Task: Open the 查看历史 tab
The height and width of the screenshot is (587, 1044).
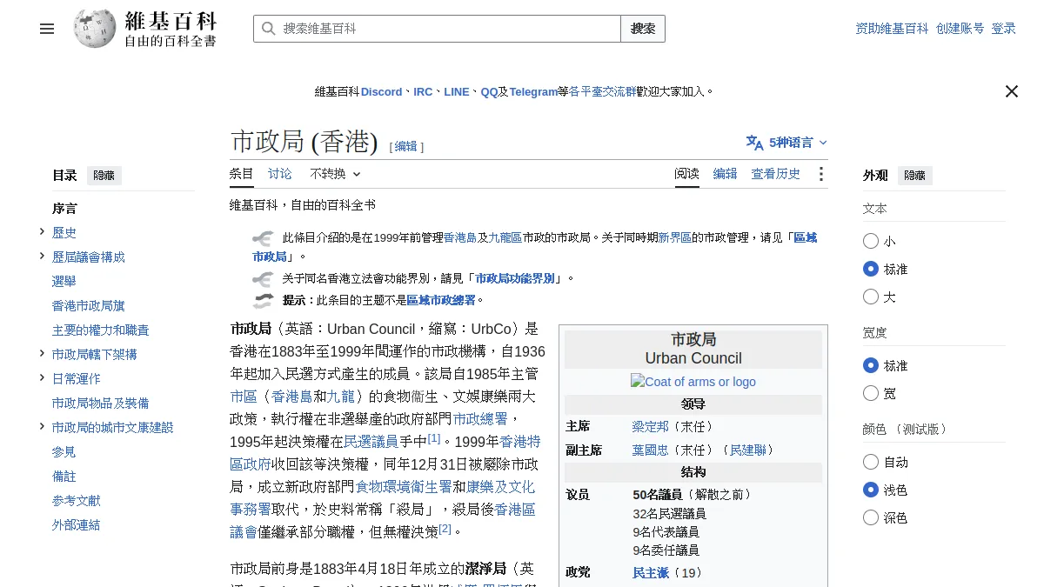Action: point(776,174)
